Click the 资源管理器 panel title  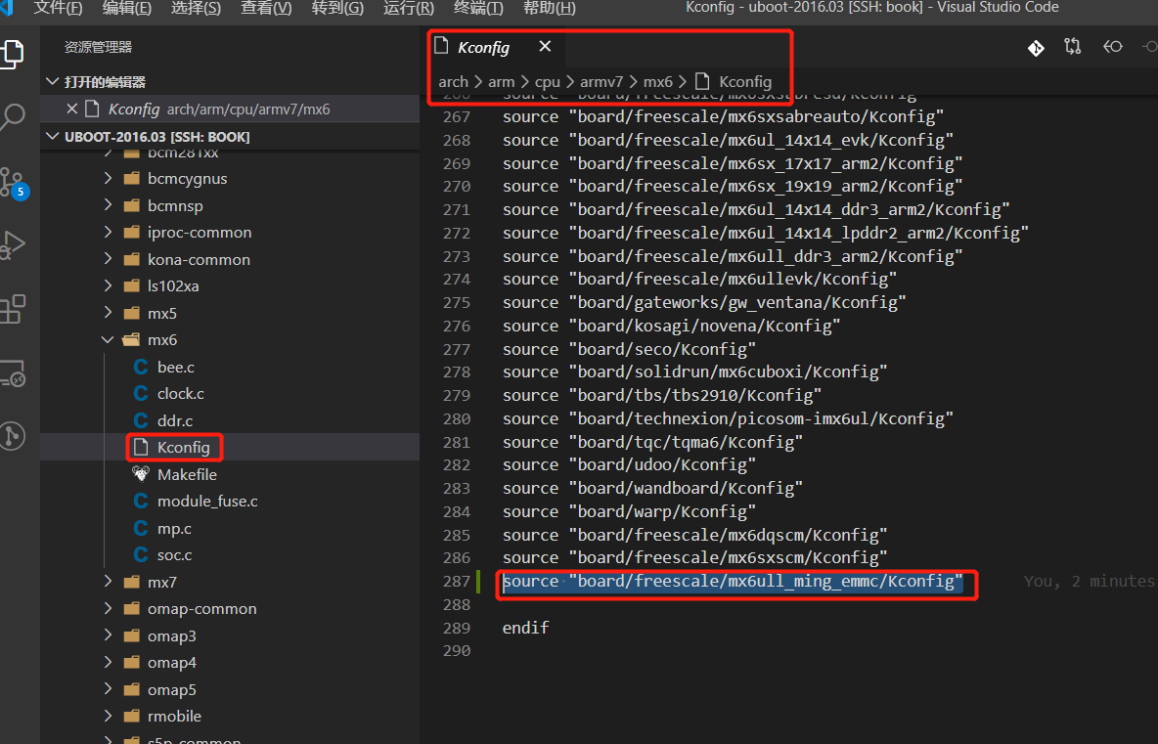pyautogui.click(x=98, y=47)
